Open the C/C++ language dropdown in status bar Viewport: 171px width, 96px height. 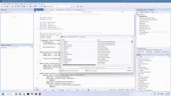click(72, 90)
